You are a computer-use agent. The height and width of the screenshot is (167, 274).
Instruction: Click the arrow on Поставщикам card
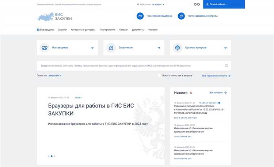click(x=92, y=48)
